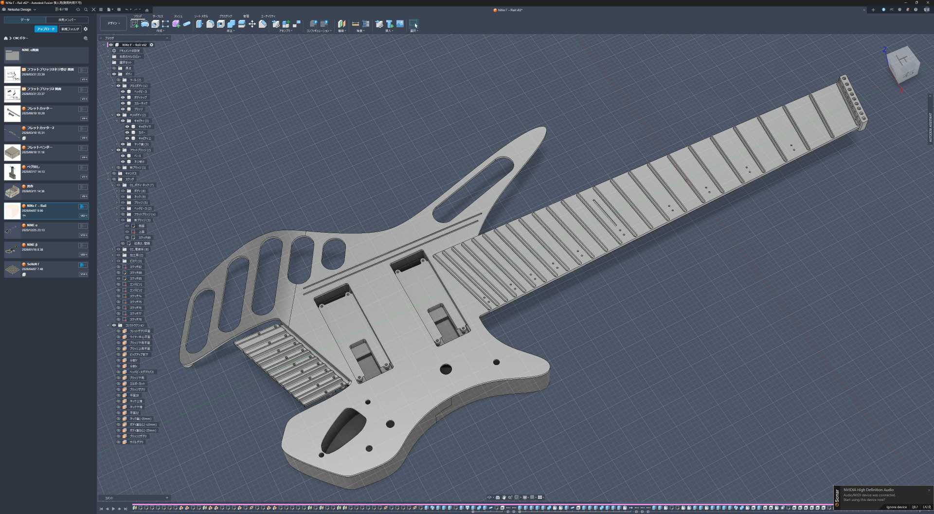Click the Insert Image icon in toolbar
Viewport: 934px width, 514px height.
(x=400, y=24)
